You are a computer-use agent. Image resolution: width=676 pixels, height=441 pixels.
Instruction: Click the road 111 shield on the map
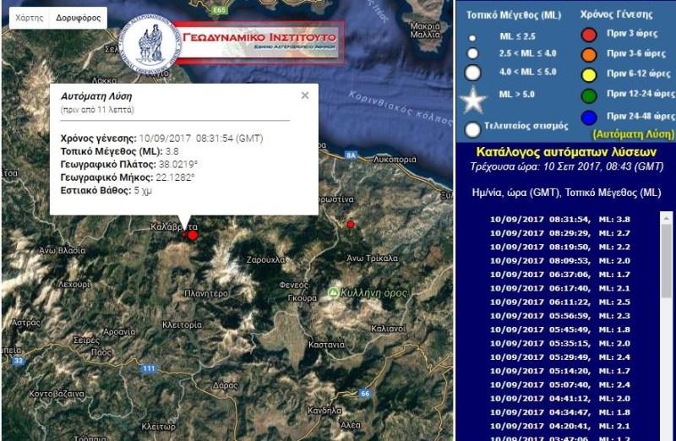point(149,369)
